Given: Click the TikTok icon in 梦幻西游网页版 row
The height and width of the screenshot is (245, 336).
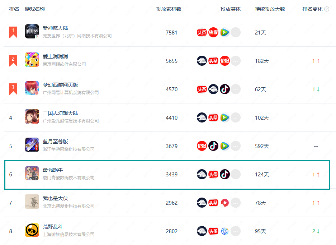Looking at the screenshot, I should pos(225,89).
